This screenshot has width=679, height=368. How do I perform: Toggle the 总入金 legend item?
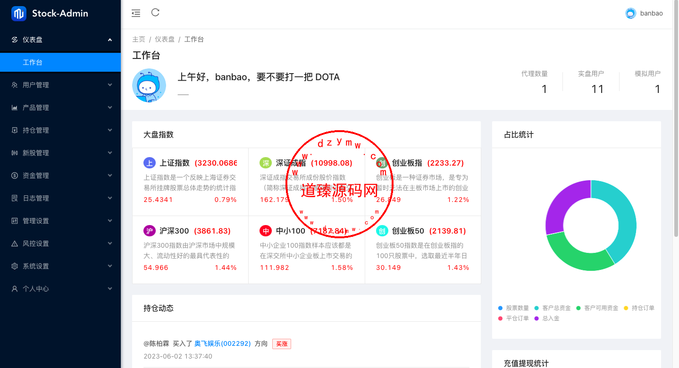point(547,318)
